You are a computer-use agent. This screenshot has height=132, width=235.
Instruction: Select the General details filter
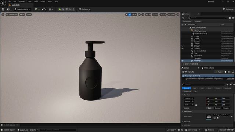[187, 88]
